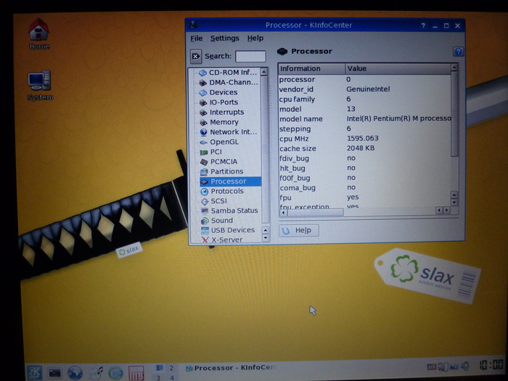Click the USB Devices icon
508x381 pixels.
coord(205,230)
